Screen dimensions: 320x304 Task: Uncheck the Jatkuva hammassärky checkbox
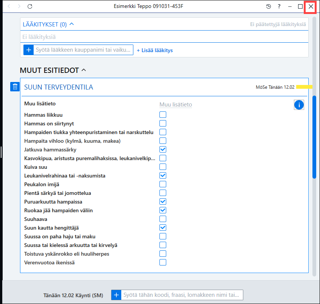click(x=163, y=149)
